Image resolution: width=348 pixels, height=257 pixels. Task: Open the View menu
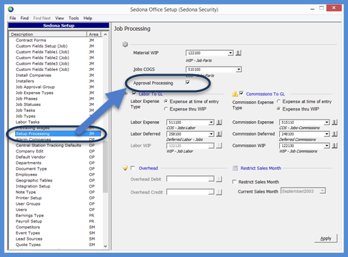(59, 18)
